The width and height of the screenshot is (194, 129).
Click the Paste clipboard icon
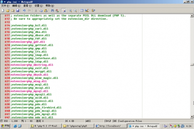[x=46, y=11]
